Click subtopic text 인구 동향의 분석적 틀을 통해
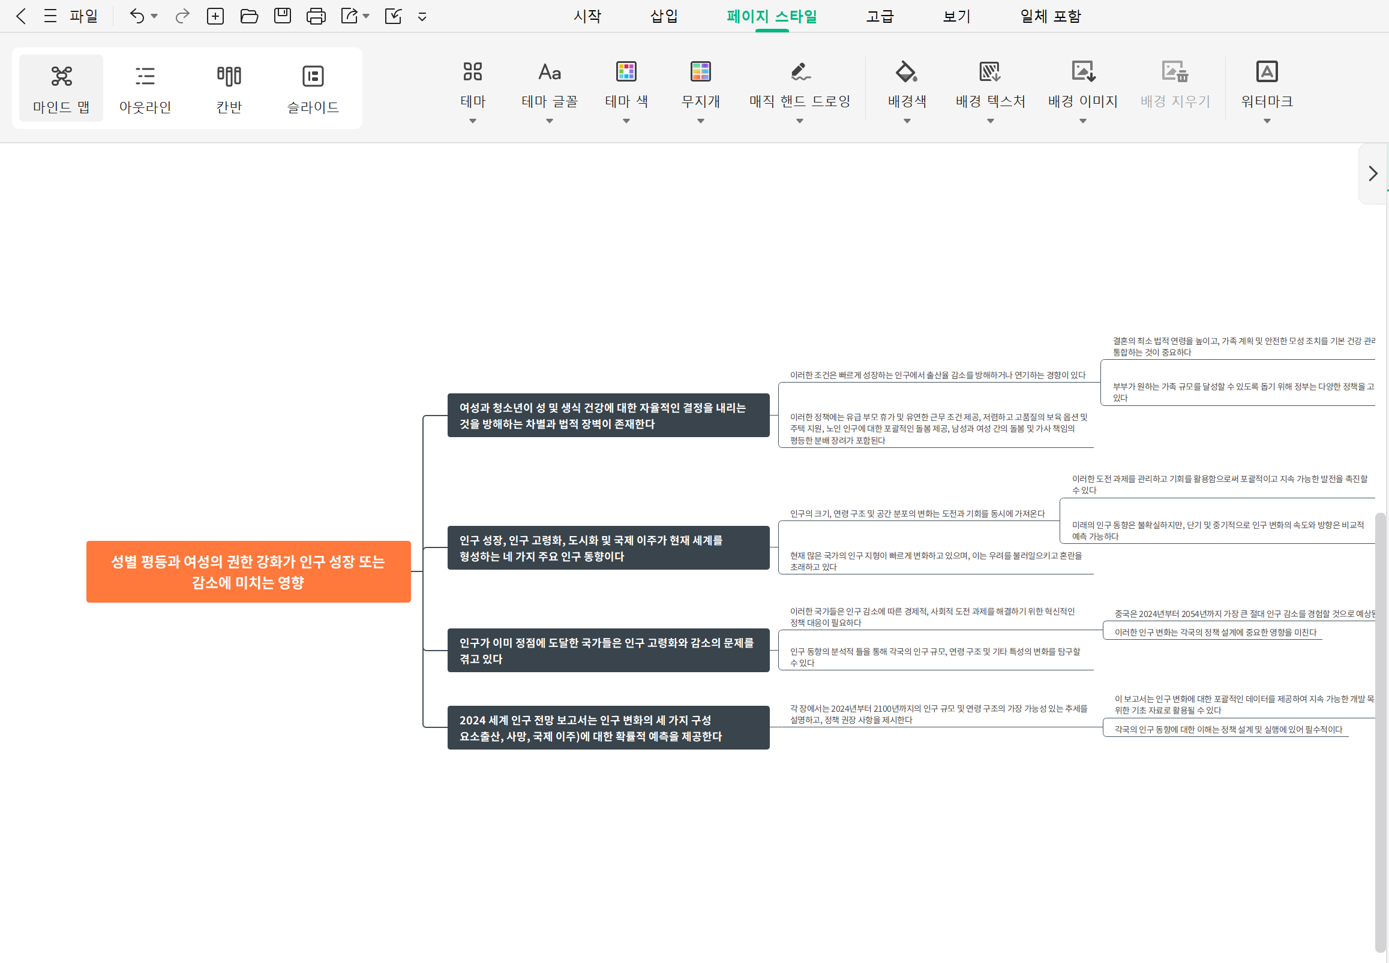This screenshot has height=963, width=1389. pyautogui.click(x=935, y=657)
